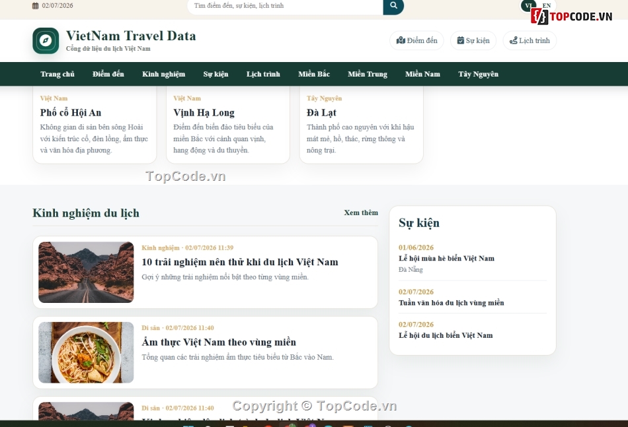The height and width of the screenshot is (427, 628).
Task: Click the calendar icon beside the date
Action: click(35, 5)
